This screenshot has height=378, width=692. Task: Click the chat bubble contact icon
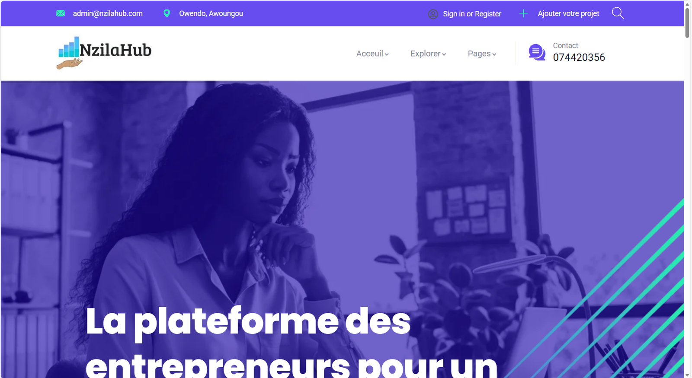pos(537,52)
